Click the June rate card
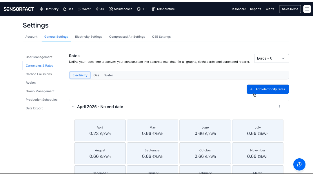The width and height of the screenshot is (313, 176). (205, 131)
